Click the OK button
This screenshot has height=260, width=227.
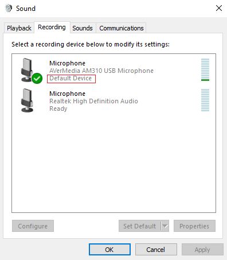coord(109,250)
